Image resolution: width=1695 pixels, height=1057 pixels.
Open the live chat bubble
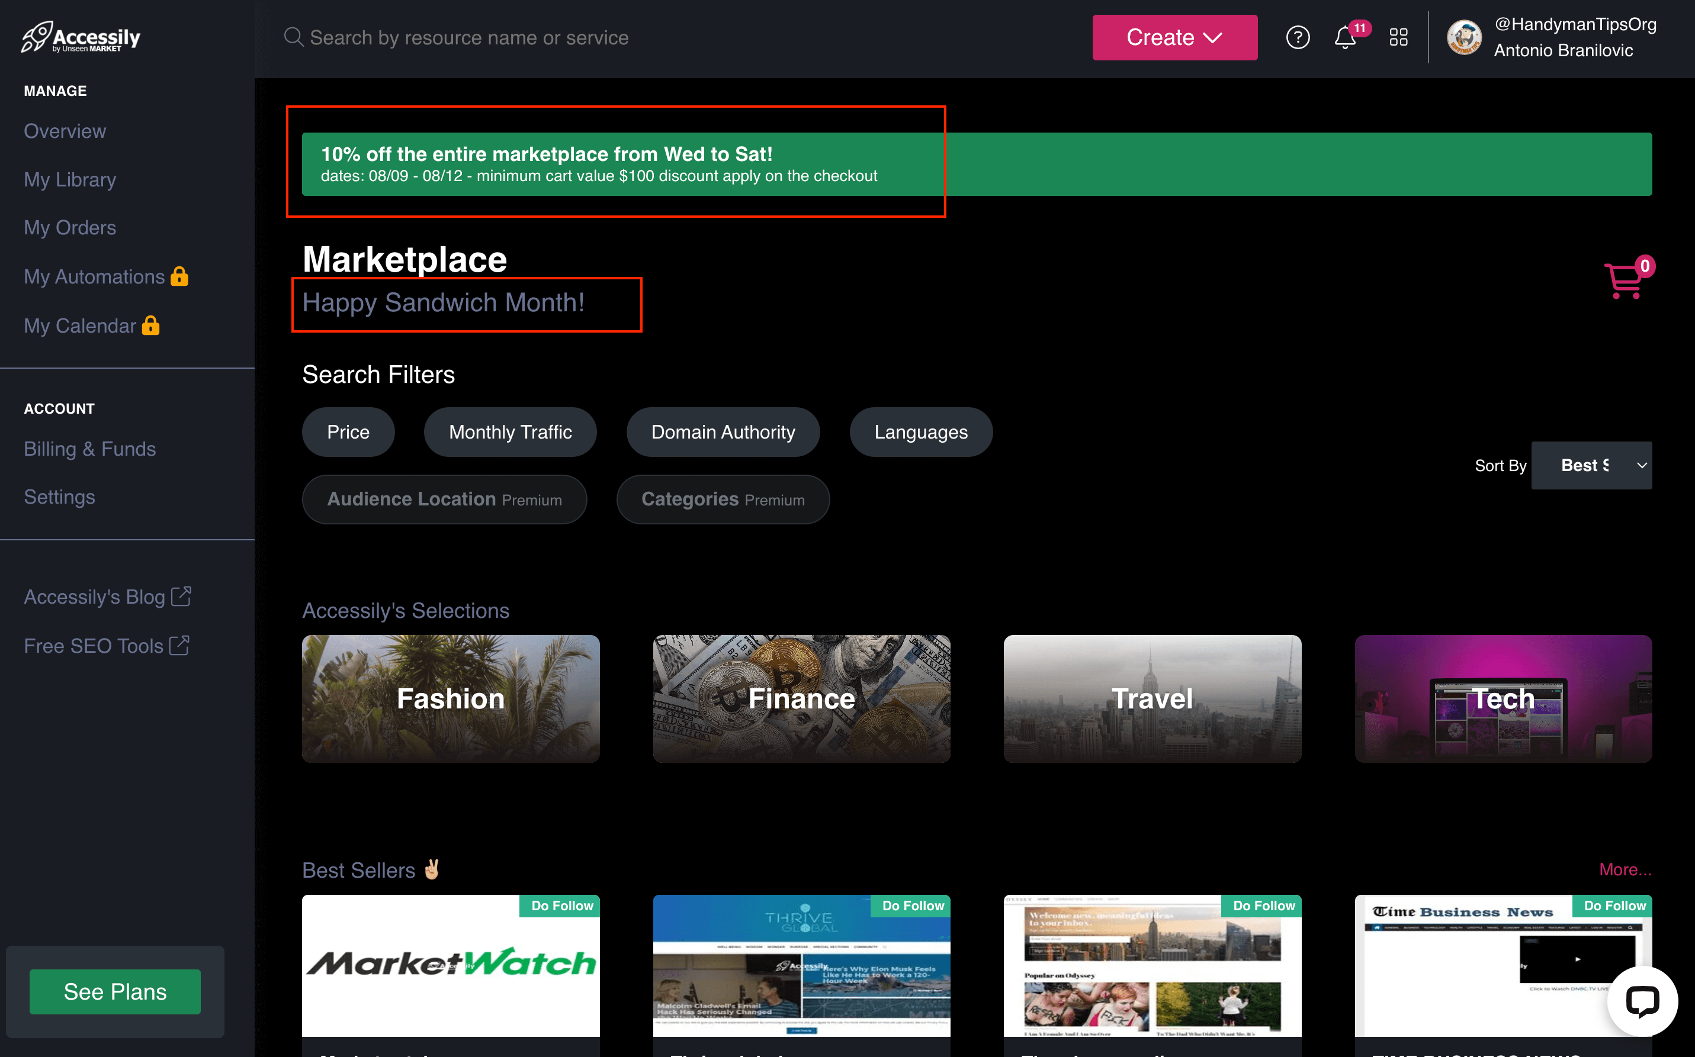1642,1000
